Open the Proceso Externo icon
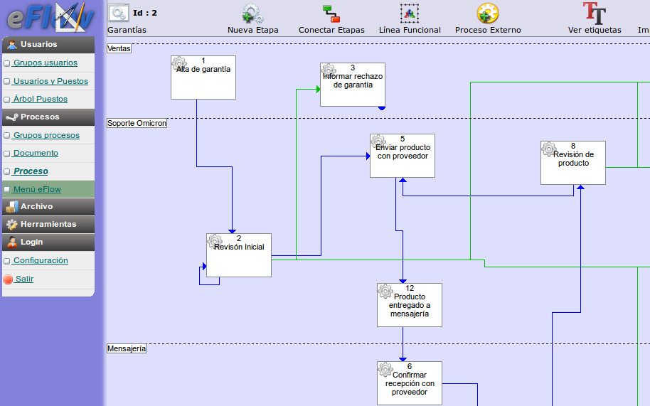This screenshot has width=650, height=406. point(487,13)
